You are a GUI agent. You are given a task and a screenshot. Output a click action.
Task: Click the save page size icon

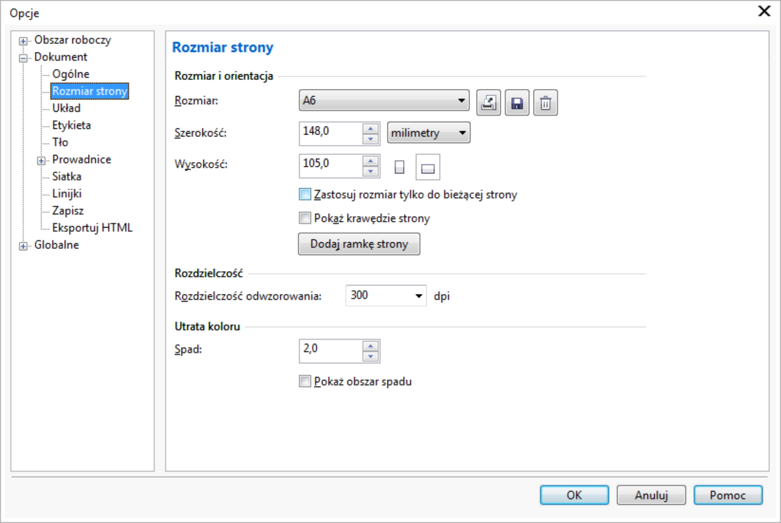517,103
